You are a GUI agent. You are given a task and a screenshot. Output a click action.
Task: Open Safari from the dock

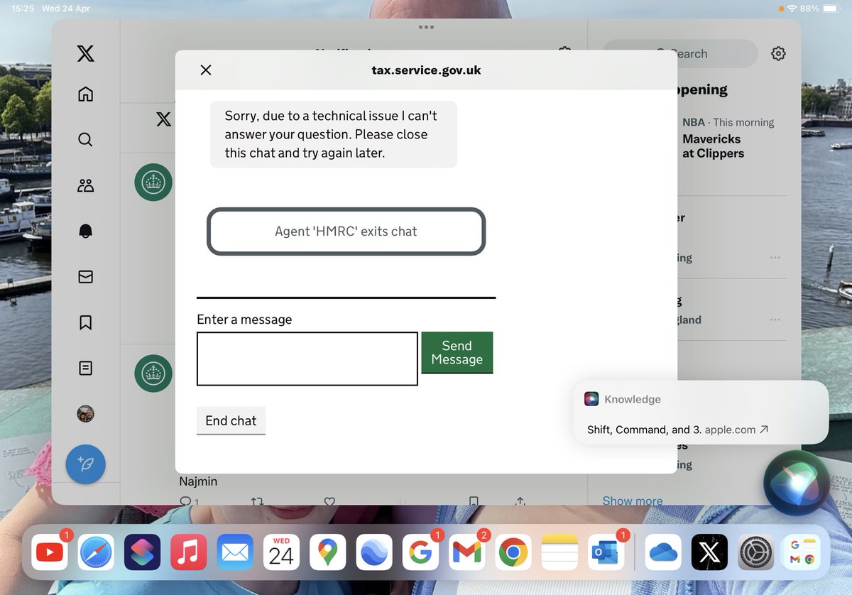pos(96,552)
